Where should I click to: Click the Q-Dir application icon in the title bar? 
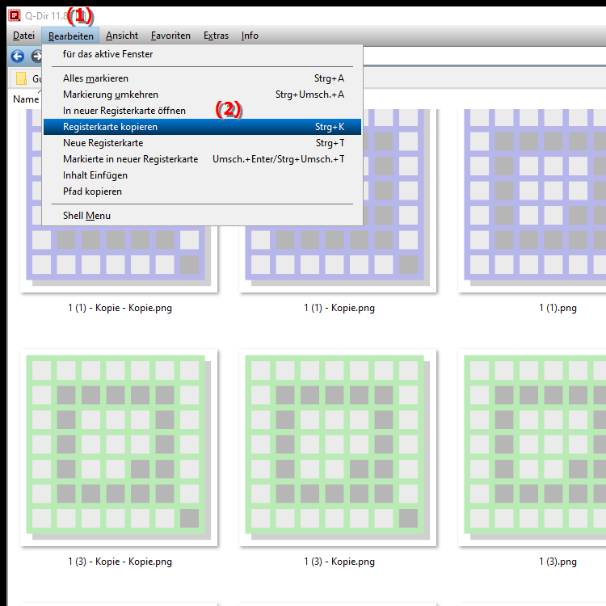click(x=15, y=15)
